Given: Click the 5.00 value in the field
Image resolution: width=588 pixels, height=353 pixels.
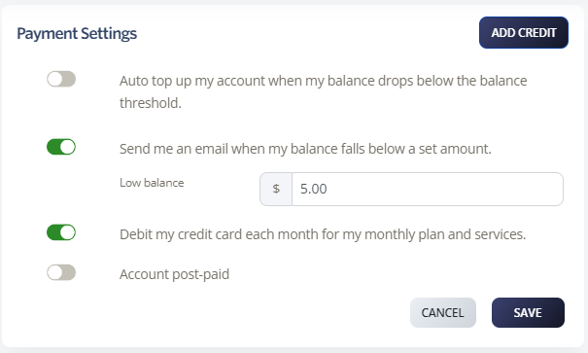Looking at the screenshot, I should pos(314,189).
